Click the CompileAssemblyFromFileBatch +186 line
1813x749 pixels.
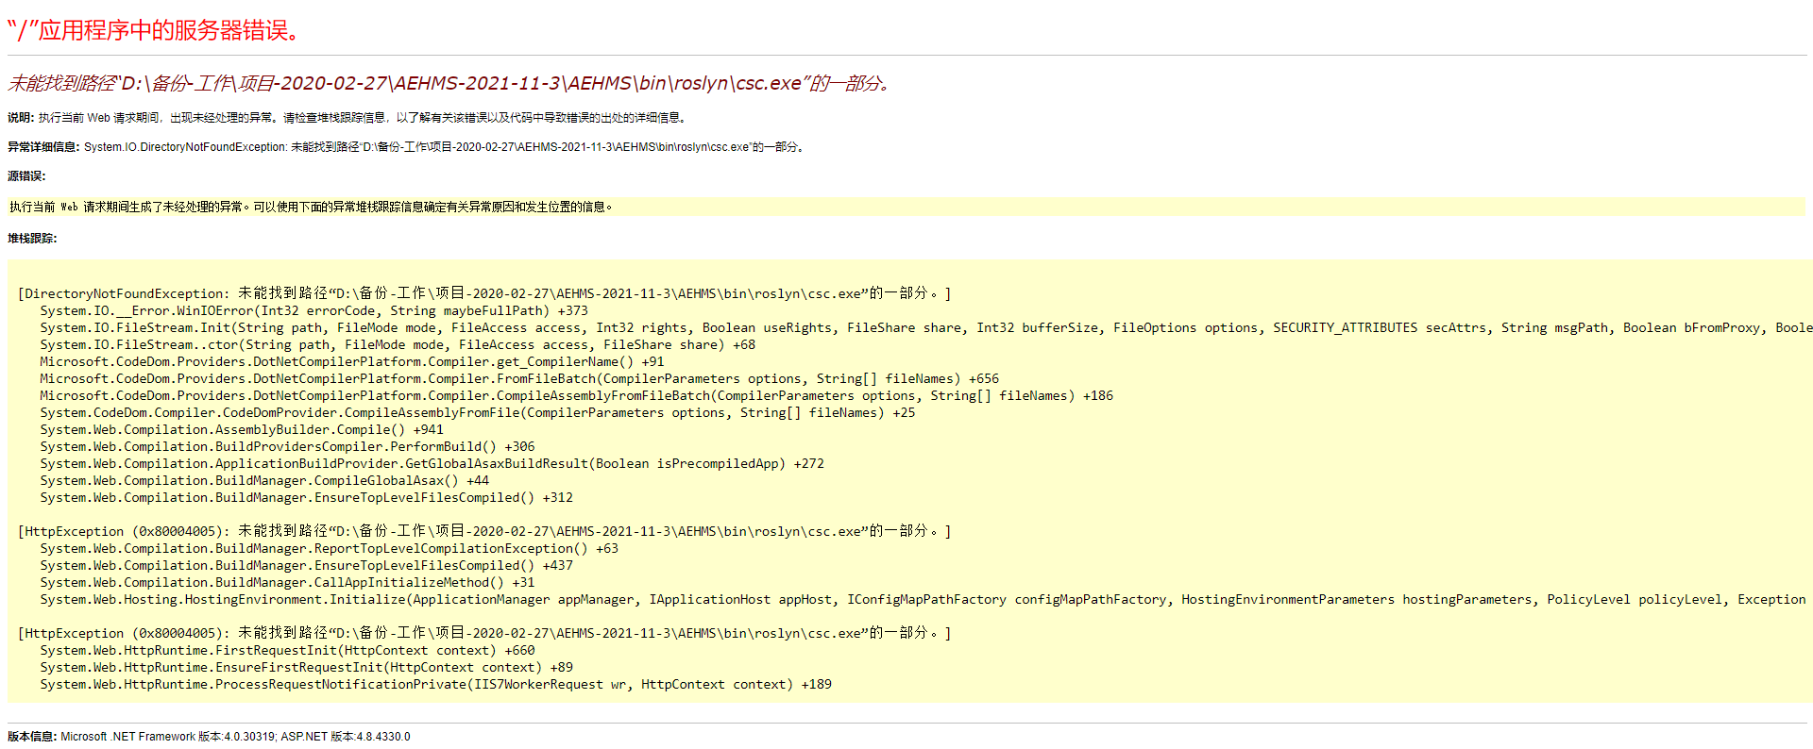coord(576,395)
